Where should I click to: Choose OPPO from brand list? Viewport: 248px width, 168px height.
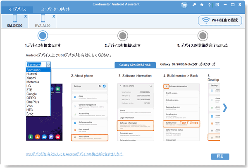[x=38, y=98]
